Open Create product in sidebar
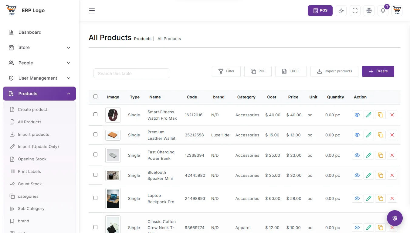 point(39,109)
